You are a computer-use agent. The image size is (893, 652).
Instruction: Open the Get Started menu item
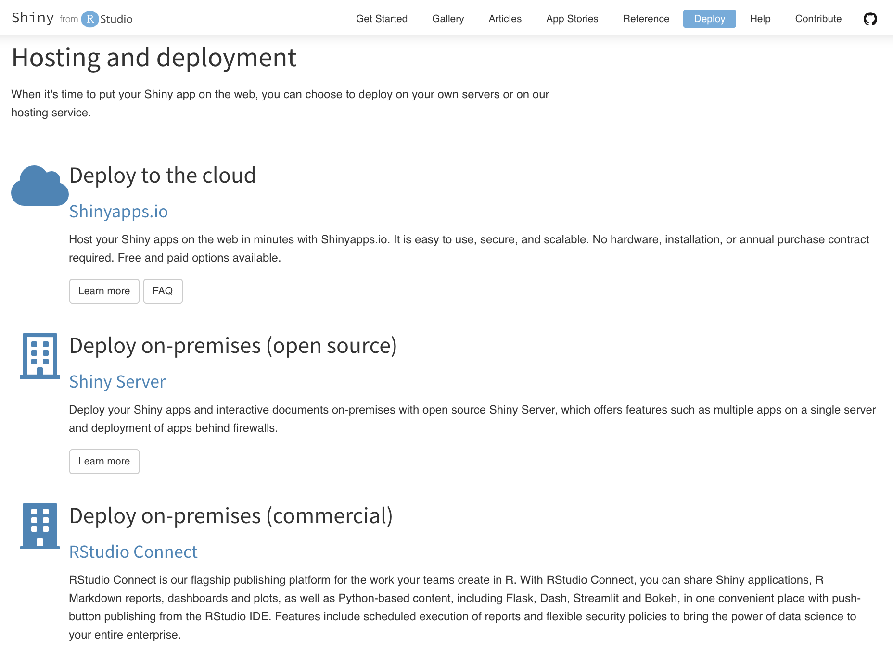click(x=381, y=18)
